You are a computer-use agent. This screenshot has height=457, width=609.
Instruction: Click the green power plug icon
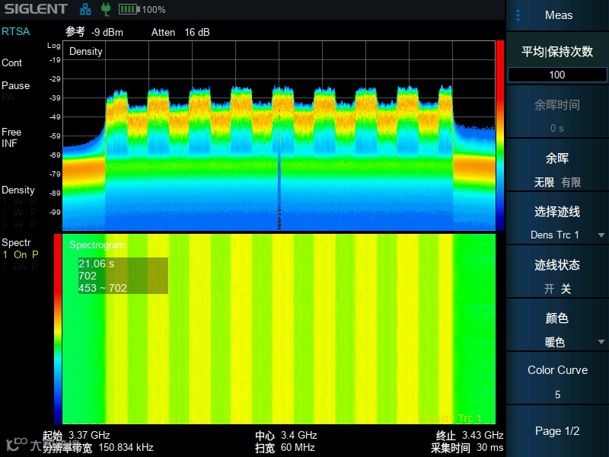105,9
